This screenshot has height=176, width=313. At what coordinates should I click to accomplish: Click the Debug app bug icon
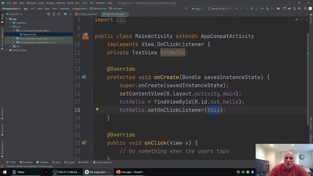(252, 9)
